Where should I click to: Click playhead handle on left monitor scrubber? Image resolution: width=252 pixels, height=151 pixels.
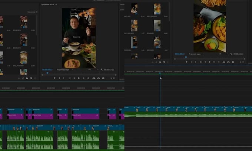point(47,73)
